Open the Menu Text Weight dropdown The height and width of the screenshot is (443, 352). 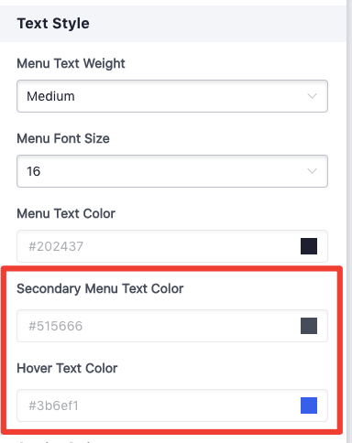point(172,96)
